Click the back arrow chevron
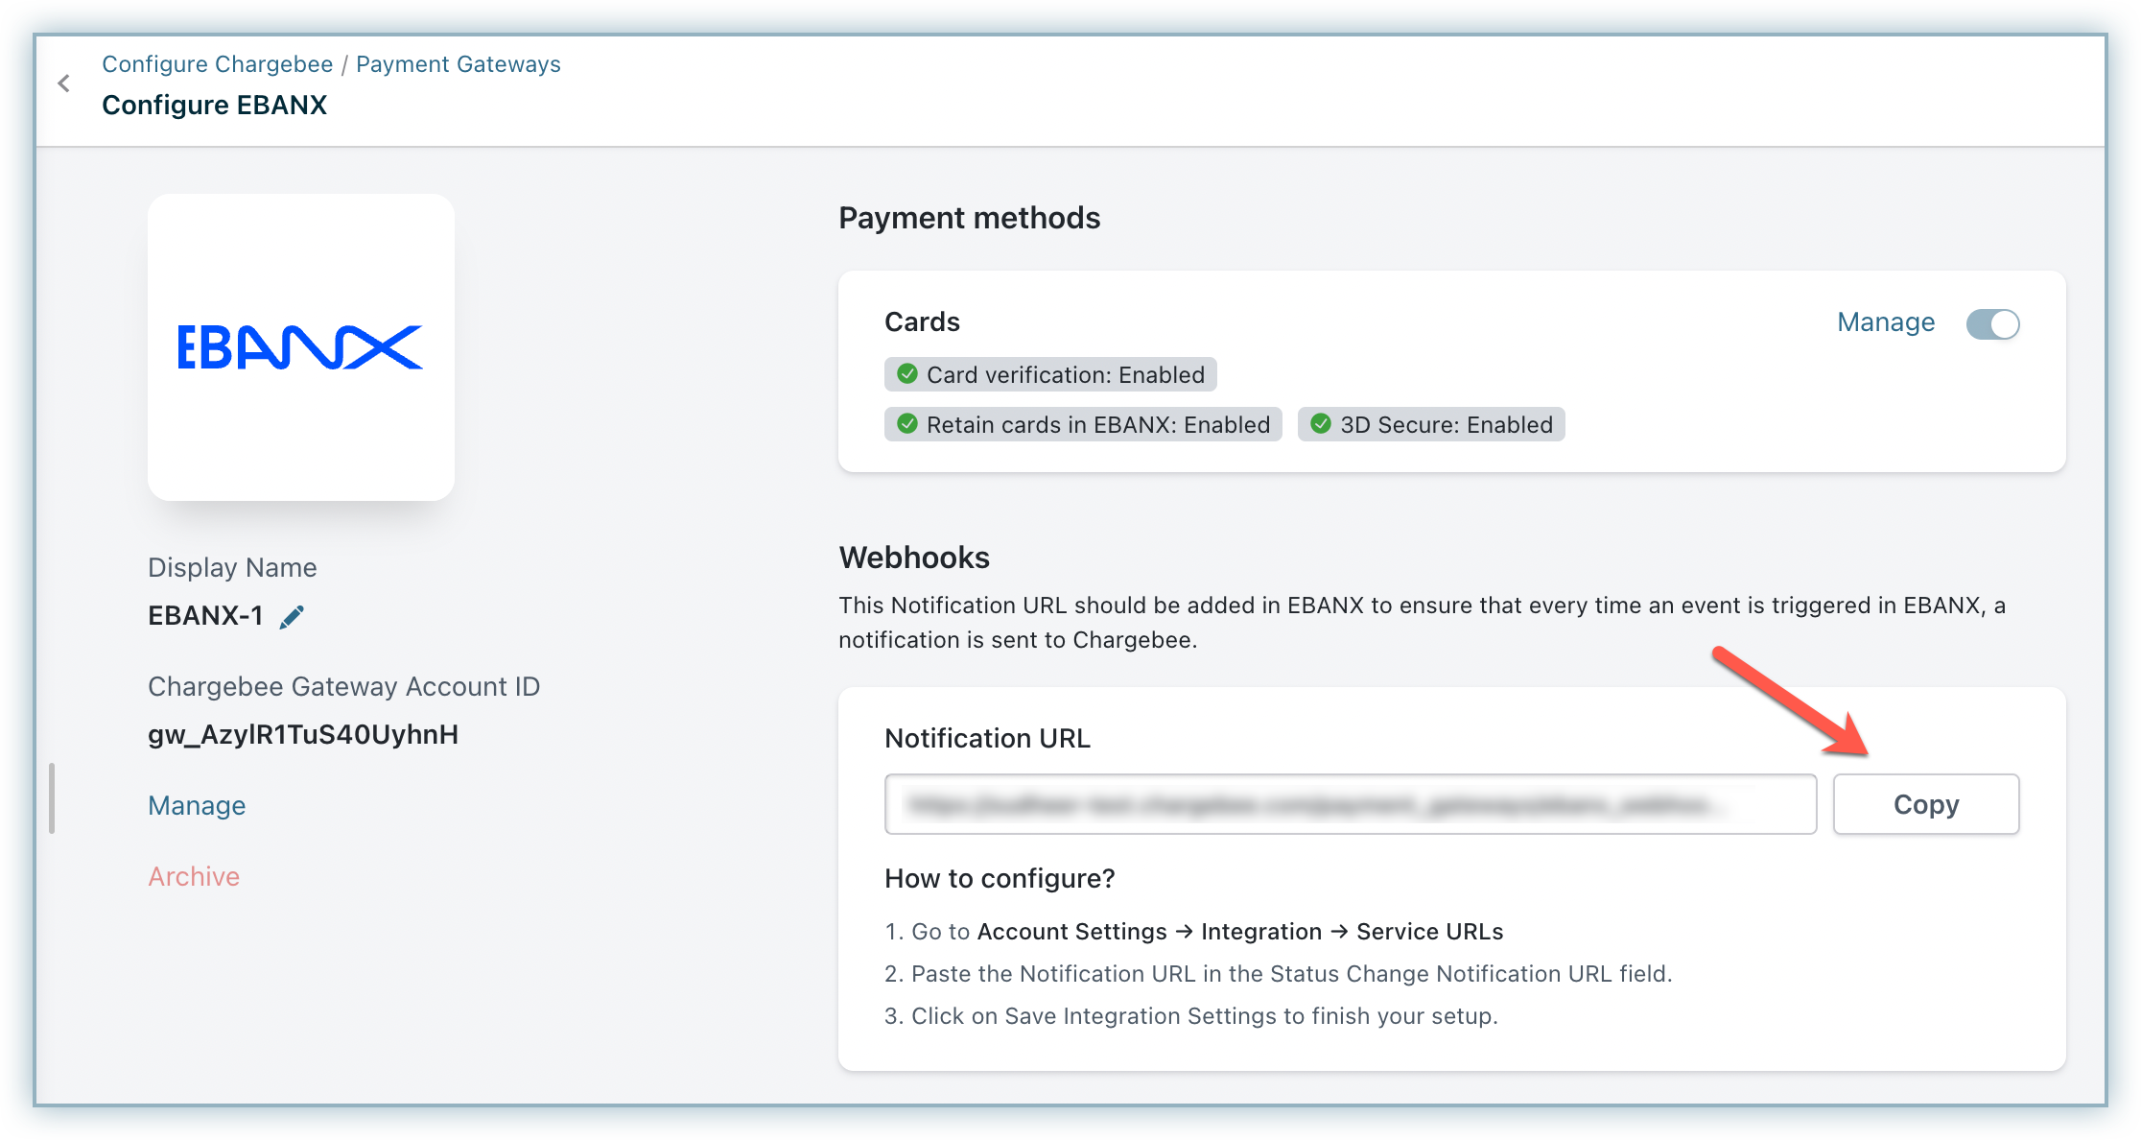Screen dimensions: 2141x1140 coord(64,83)
